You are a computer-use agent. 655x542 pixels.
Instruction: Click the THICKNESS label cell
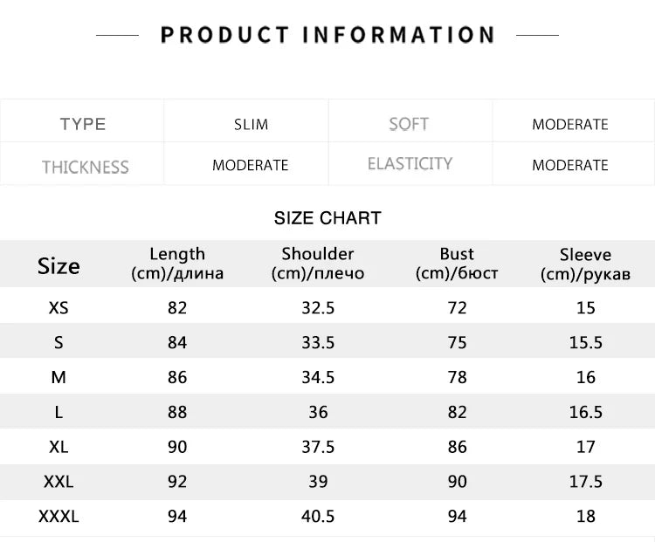pyautogui.click(x=85, y=167)
